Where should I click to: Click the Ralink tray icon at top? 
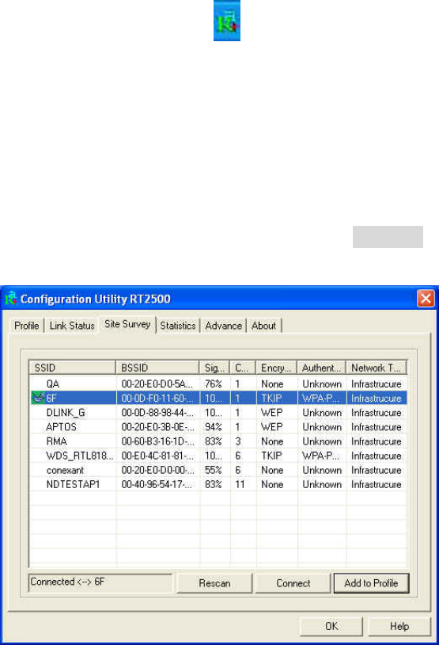[227, 21]
